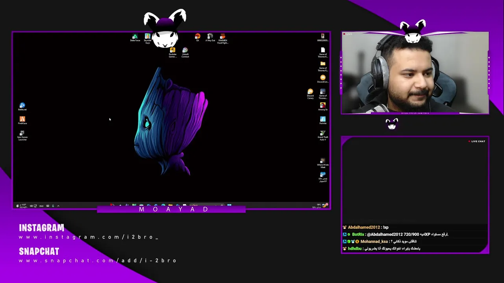Select the top-right desktop icon labeled 8886326800
The width and height of the screenshot is (504, 283).
pos(323,38)
